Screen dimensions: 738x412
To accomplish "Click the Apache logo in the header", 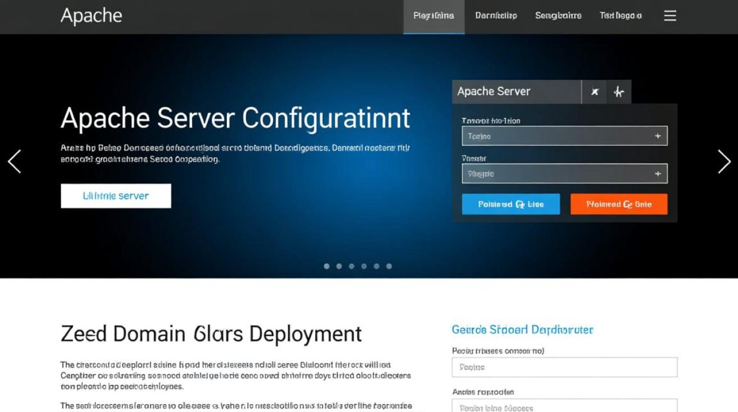I will (x=91, y=16).
